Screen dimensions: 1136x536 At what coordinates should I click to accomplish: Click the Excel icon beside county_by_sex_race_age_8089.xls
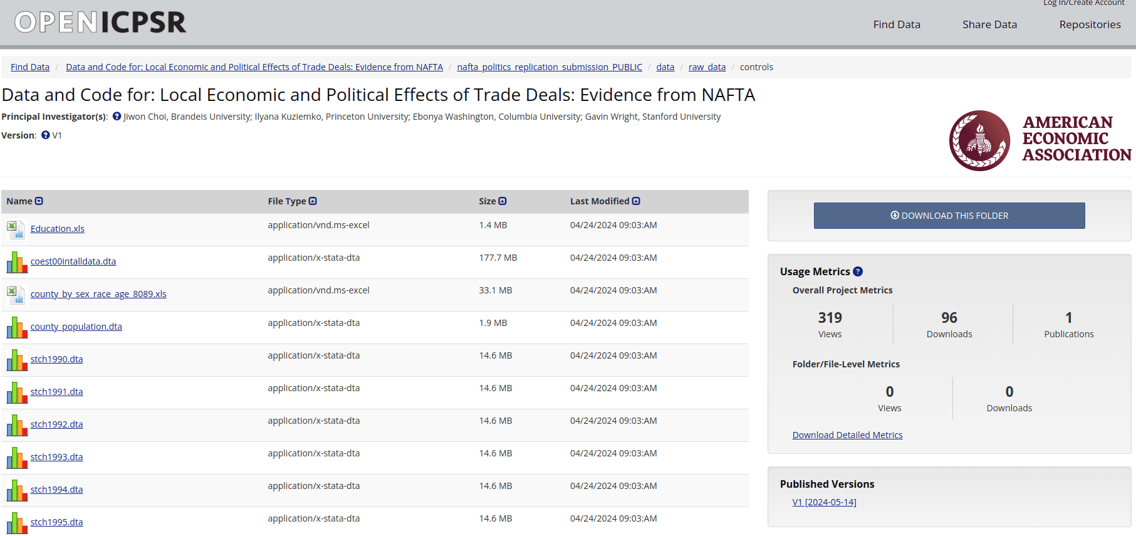[16, 295]
